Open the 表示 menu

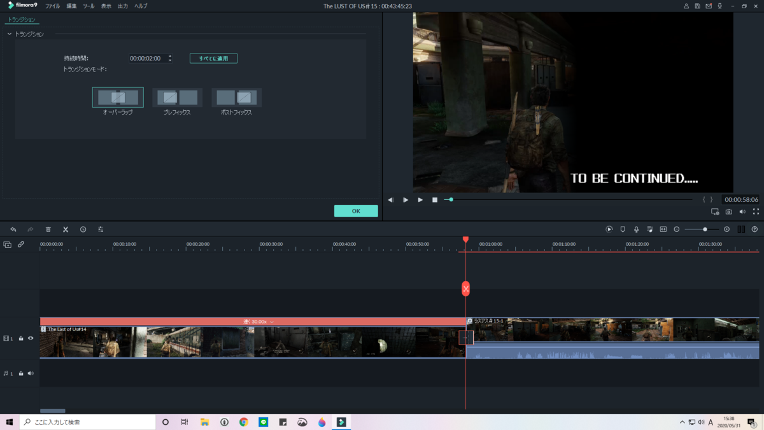[106, 6]
